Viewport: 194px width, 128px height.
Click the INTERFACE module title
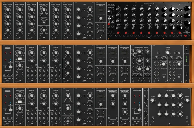point(168,47)
